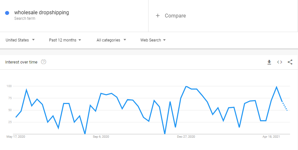
Task: Open help next to Interest over time
Action: 44,62
